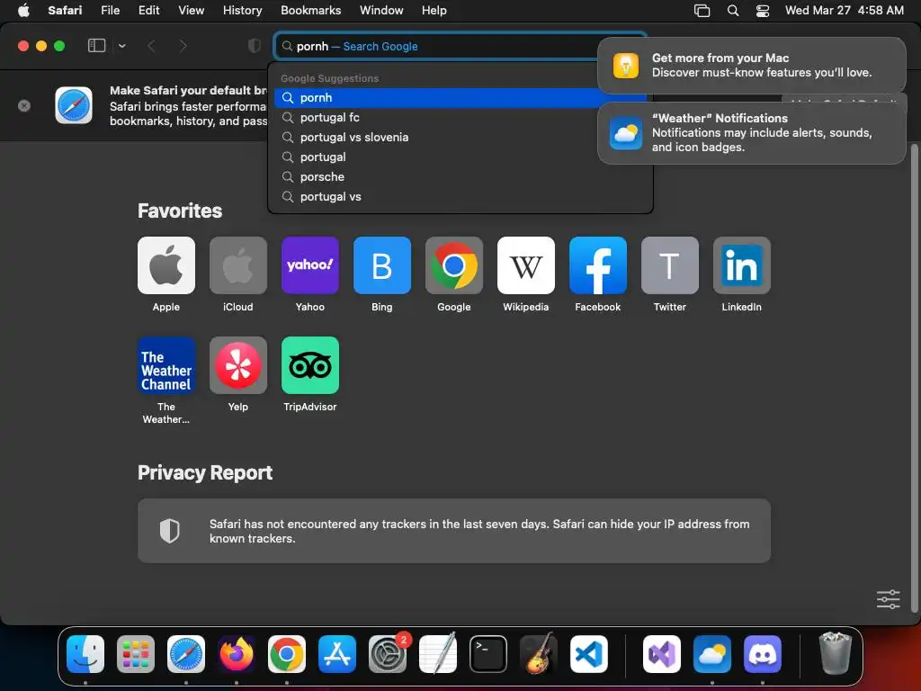
Task: Open the Edit menu
Action: [148, 10]
